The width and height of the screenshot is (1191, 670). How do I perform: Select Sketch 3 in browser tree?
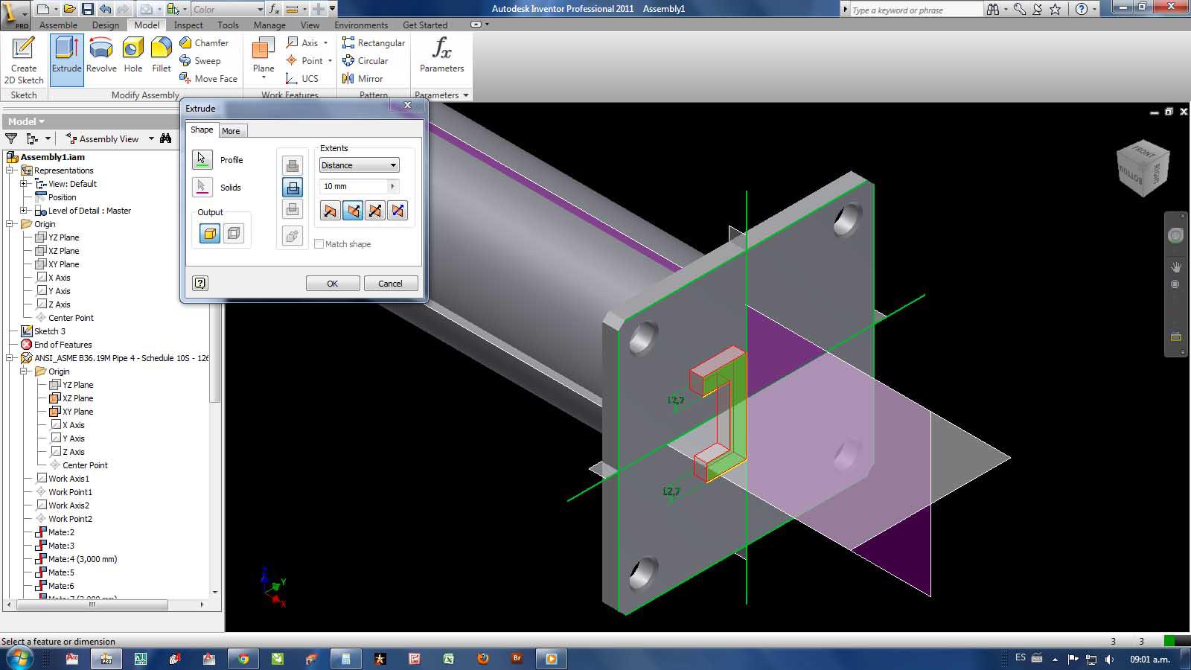(49, 331)
